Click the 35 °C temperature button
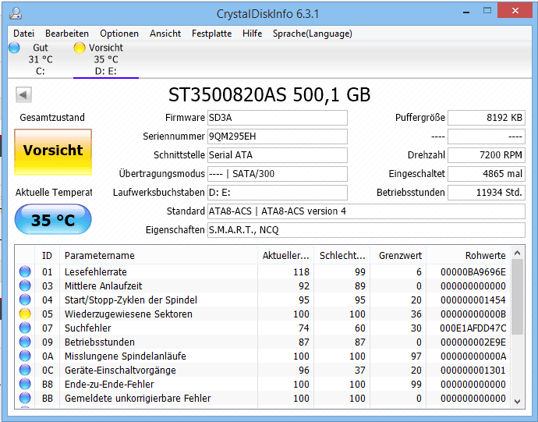This screenshot has width=538, height=422. point(53,220)
